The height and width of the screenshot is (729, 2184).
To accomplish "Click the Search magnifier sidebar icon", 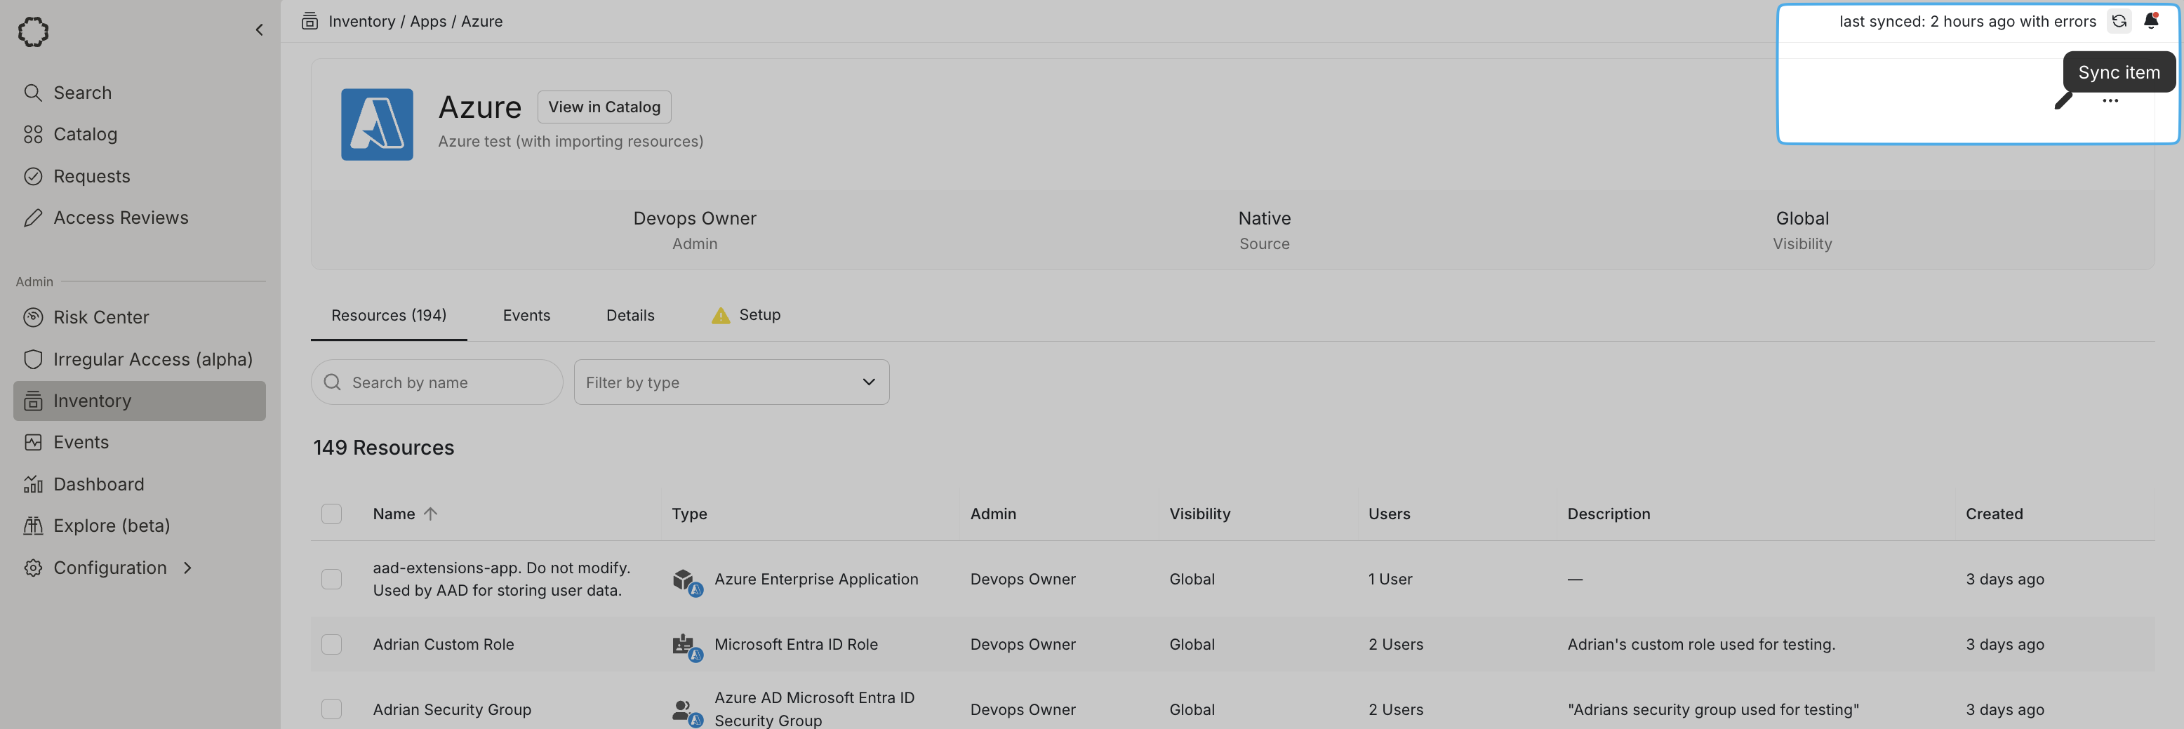I will (x=33, y=93).
